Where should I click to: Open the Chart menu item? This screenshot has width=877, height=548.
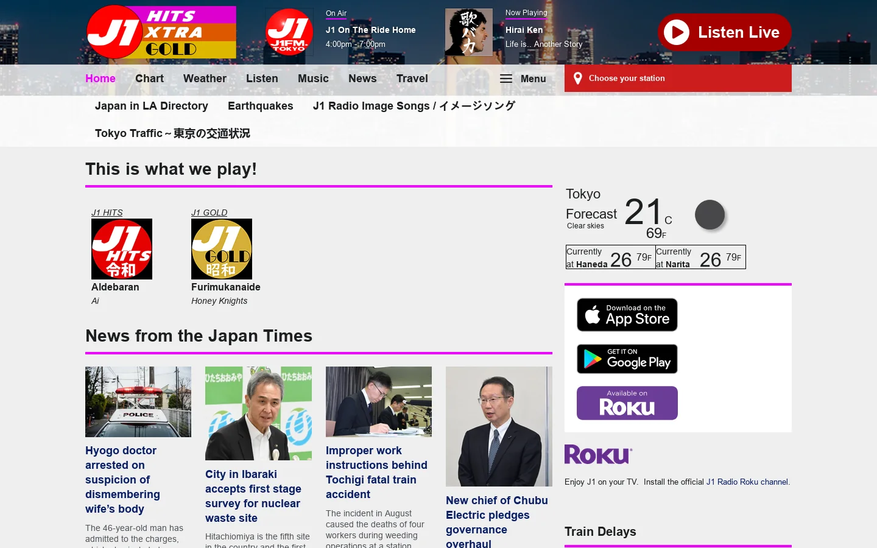149,79
